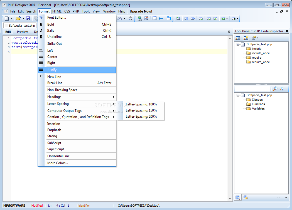Open the Find binoculars dropdown arrow
Screen dimensions: 292x210
pyautogui.click(x=124, y=18)
